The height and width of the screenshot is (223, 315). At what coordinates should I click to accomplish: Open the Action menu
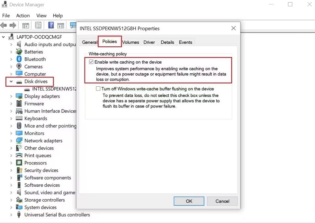tap(23, 16)
